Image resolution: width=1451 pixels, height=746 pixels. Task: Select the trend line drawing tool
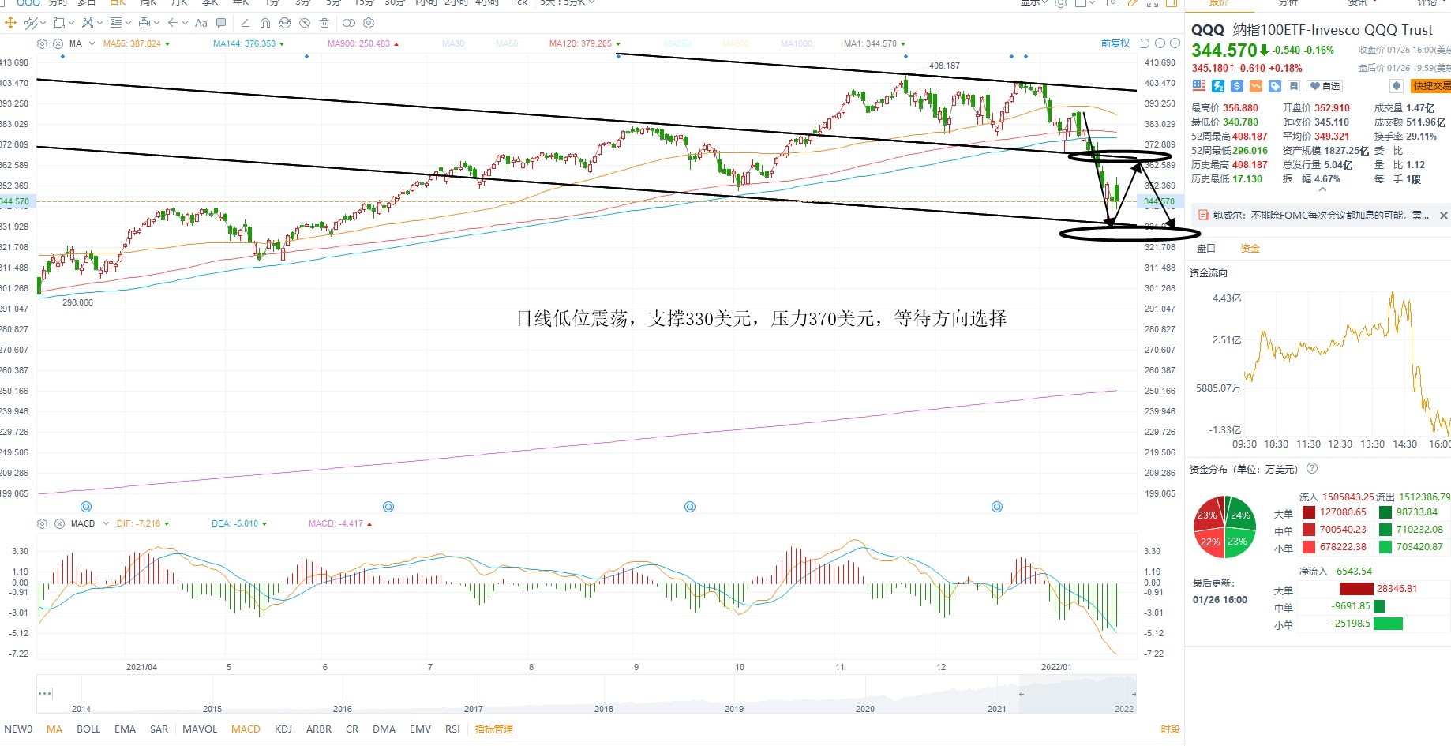30,23
